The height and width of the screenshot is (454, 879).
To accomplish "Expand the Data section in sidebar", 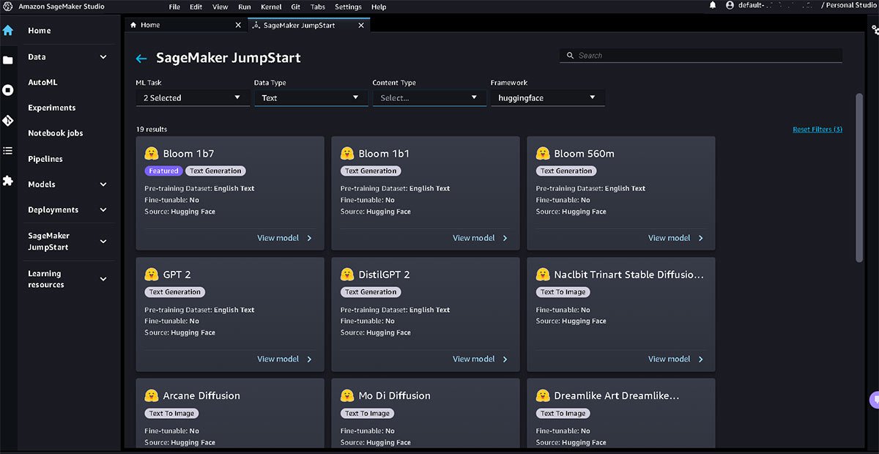I will coord(103,57).
